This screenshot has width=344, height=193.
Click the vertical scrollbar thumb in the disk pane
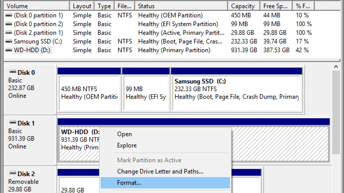tap(336, 113)
